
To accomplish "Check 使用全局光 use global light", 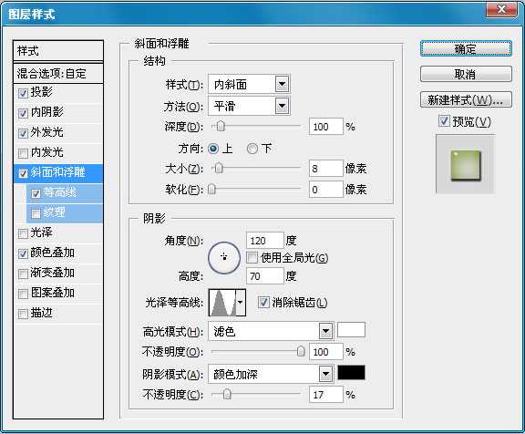I will click(252, 257).
